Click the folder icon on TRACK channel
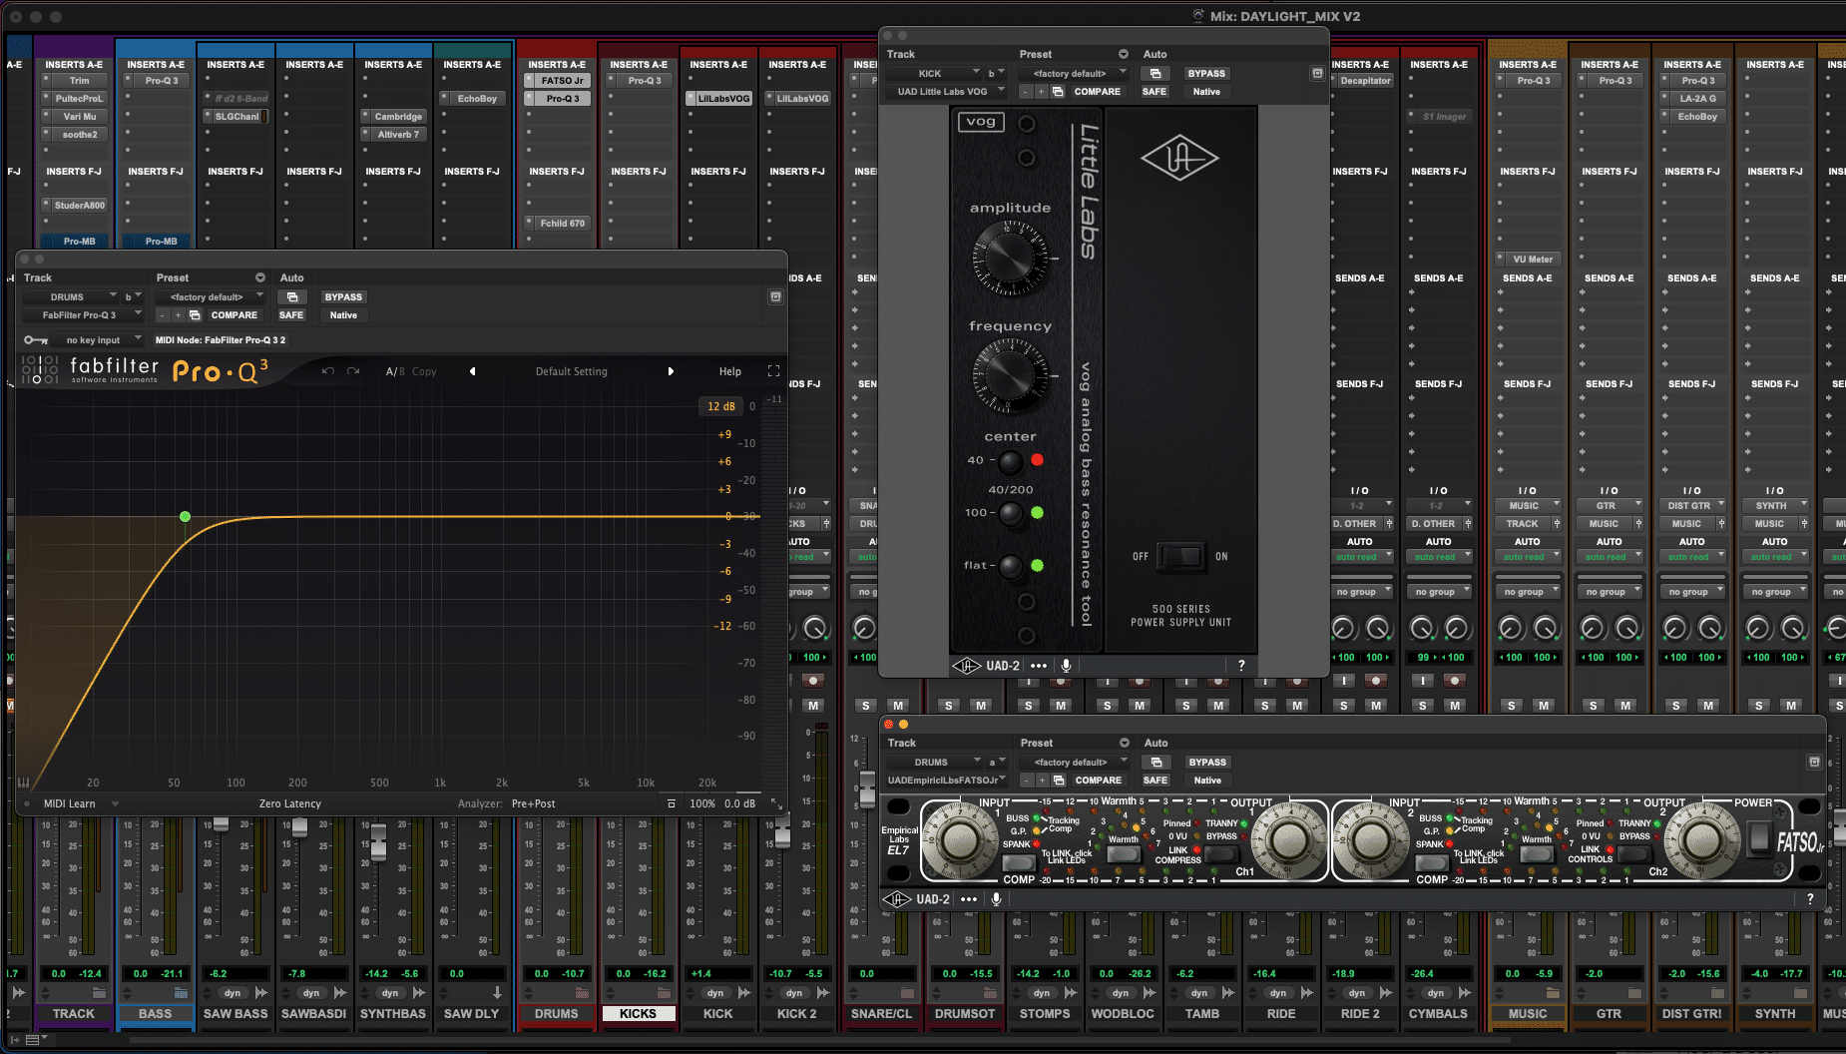This screenshot has height=1054, width=1846. coord(99,993)
